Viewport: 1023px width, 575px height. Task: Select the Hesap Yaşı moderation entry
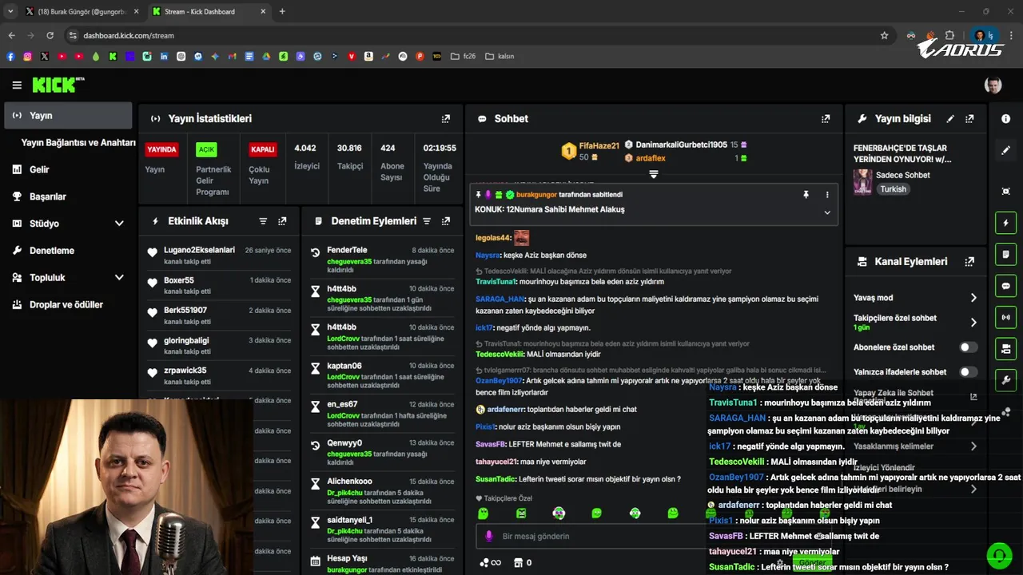tap(382, 564)
